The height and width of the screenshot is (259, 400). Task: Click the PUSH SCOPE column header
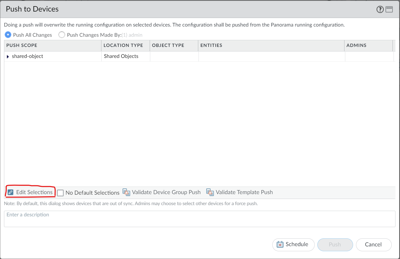point(53,46)
